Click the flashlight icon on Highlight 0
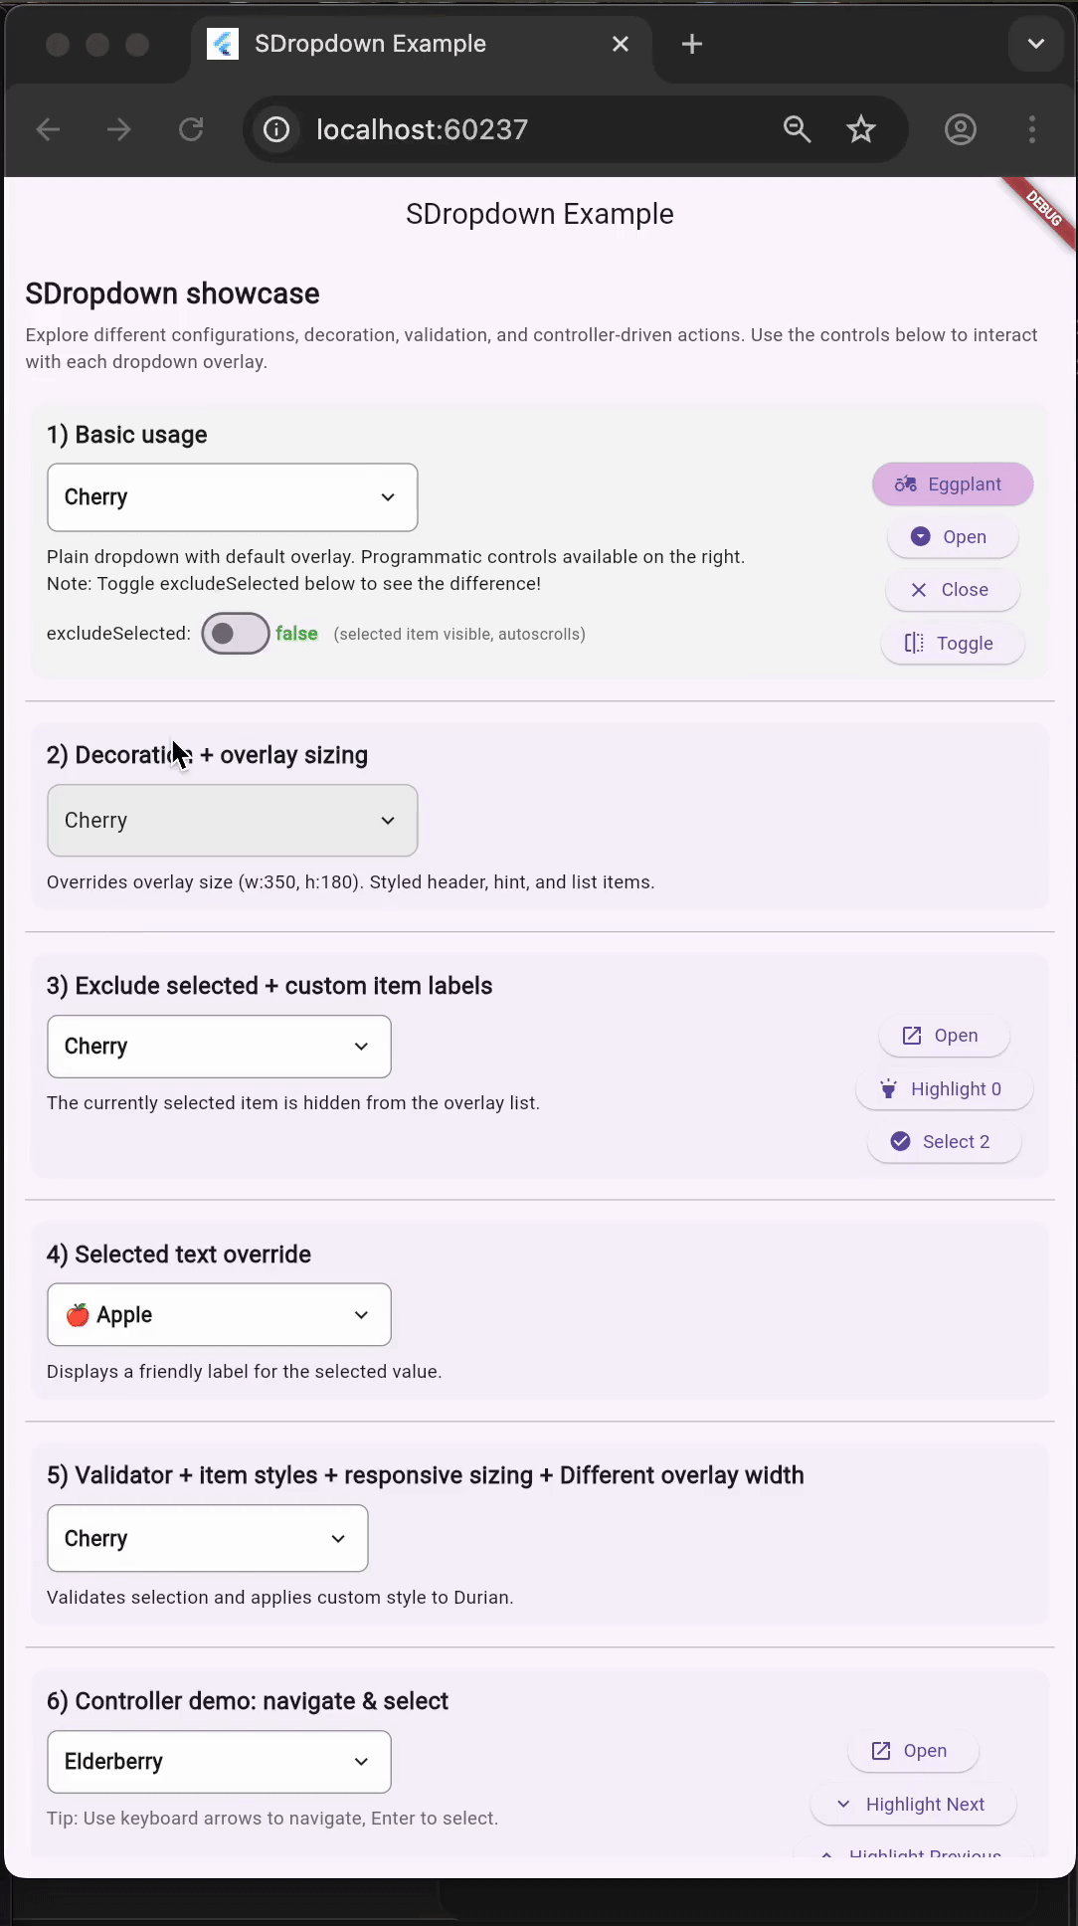Screen dimensions: 1078x1926 tap(888, 1089)
